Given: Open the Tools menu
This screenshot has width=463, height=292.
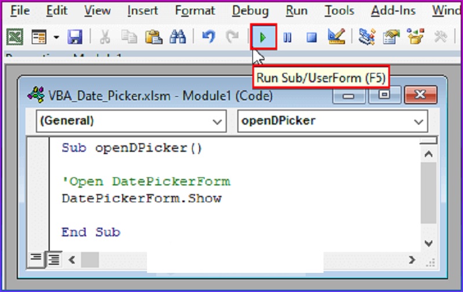Looking at the screenshot, I should [339, 10].
